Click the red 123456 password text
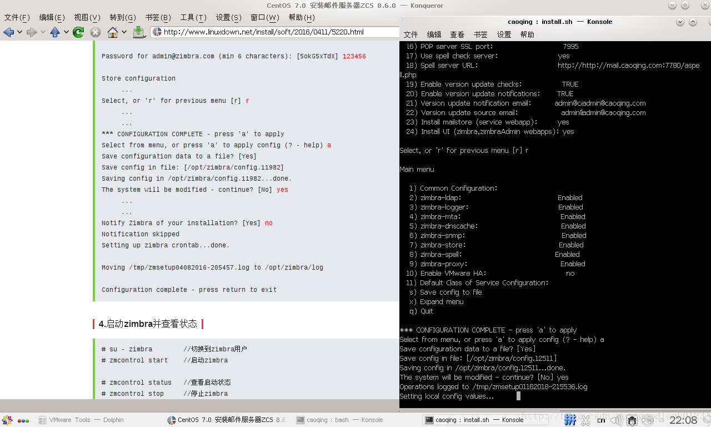Image resolution: width=711 pixels, height=427 pixels. [x=354, y=56]
